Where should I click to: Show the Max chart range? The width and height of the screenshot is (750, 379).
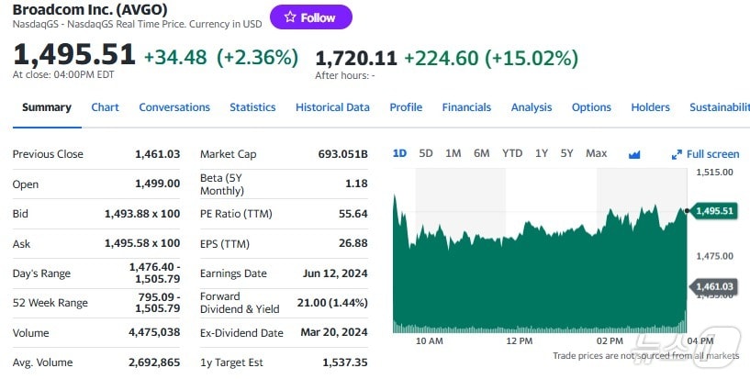[596, 153]
